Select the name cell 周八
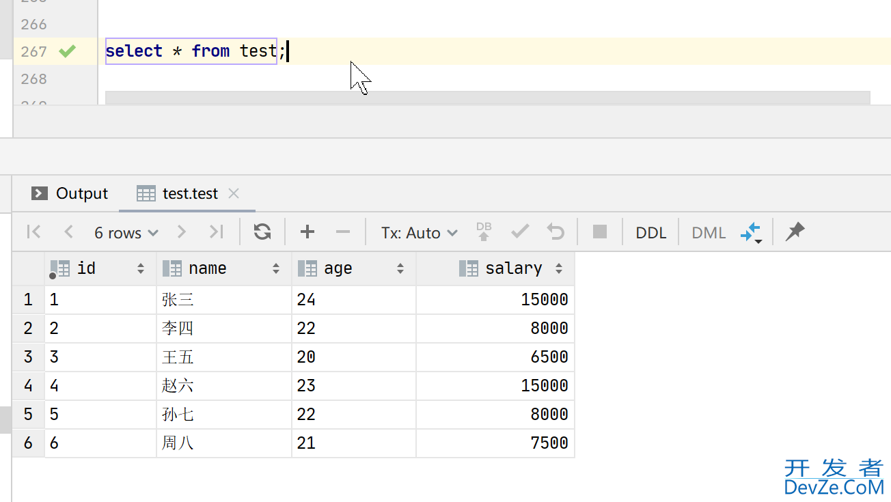Screen dimensions: 891x502 (224, 443)
